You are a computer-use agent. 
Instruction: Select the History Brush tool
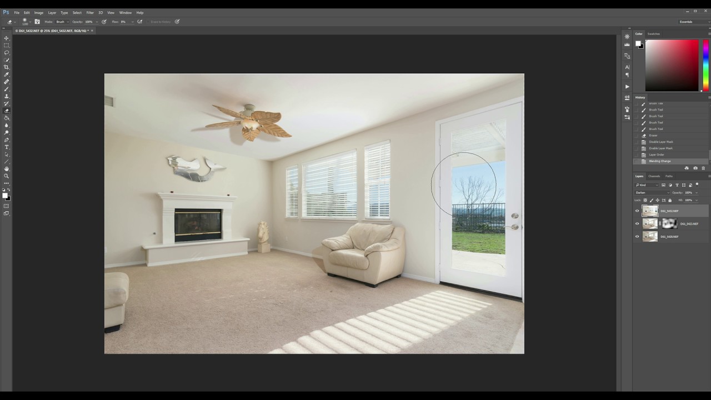[6, 103]
